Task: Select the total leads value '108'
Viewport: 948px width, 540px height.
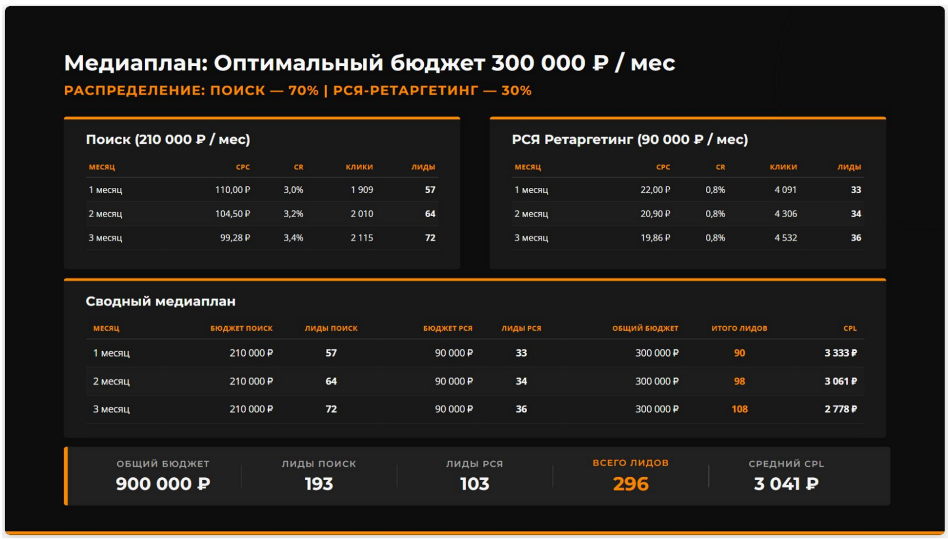Action: (739, 409)
